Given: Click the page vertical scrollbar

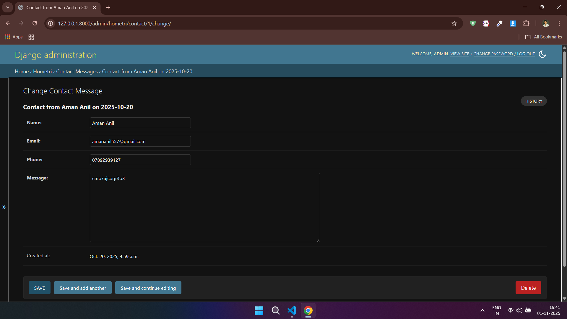Looking at the screenshot, I should 564,160.
